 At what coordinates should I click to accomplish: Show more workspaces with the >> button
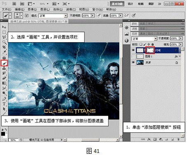point(159,4)
